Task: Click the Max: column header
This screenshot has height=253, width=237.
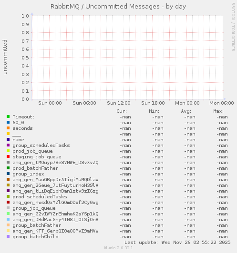Action: [x=218, y=111]
